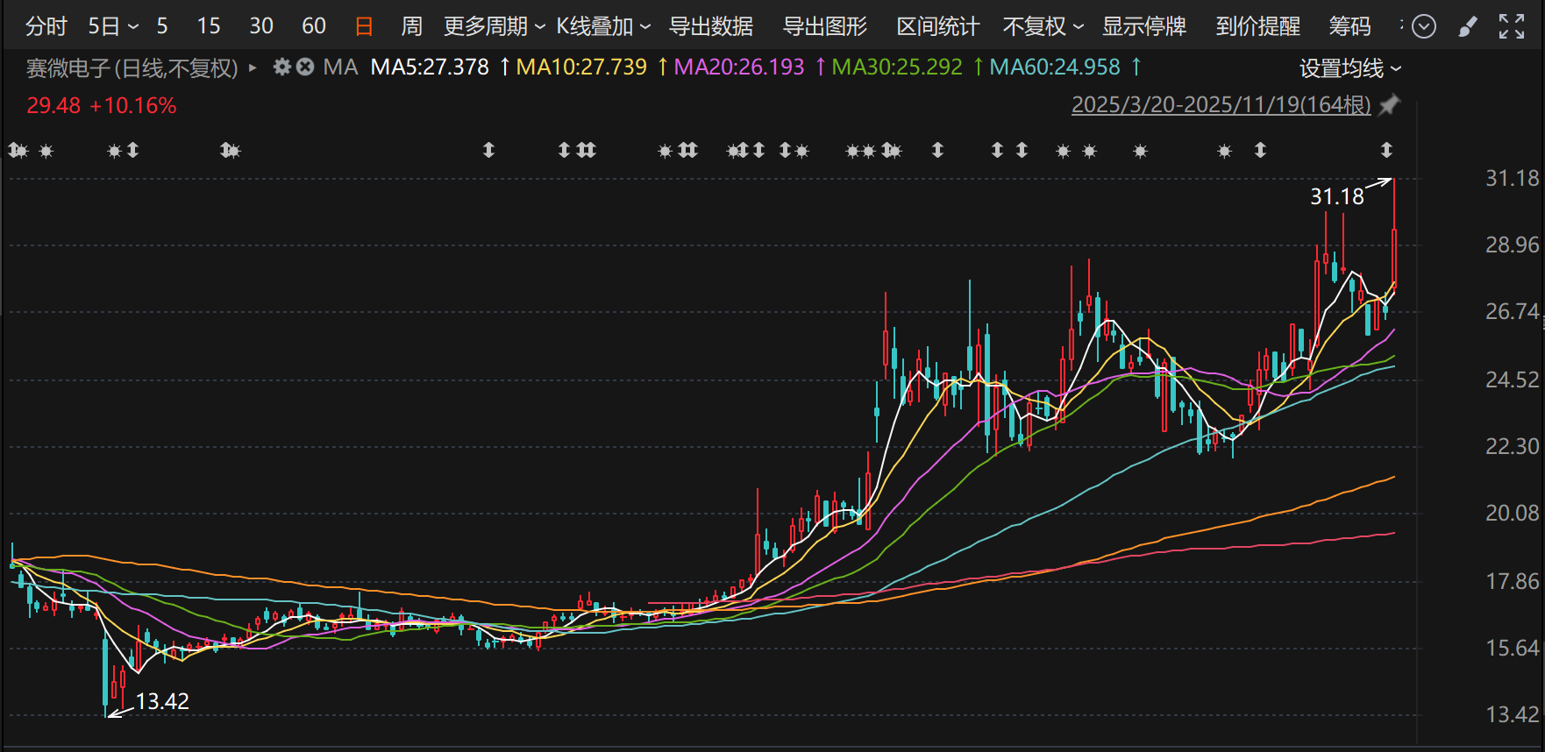The width and height of the screenshot is (1545, 752).
Task: Expand the K线叠加 overlay dropdown
Action: coord(603,27)
